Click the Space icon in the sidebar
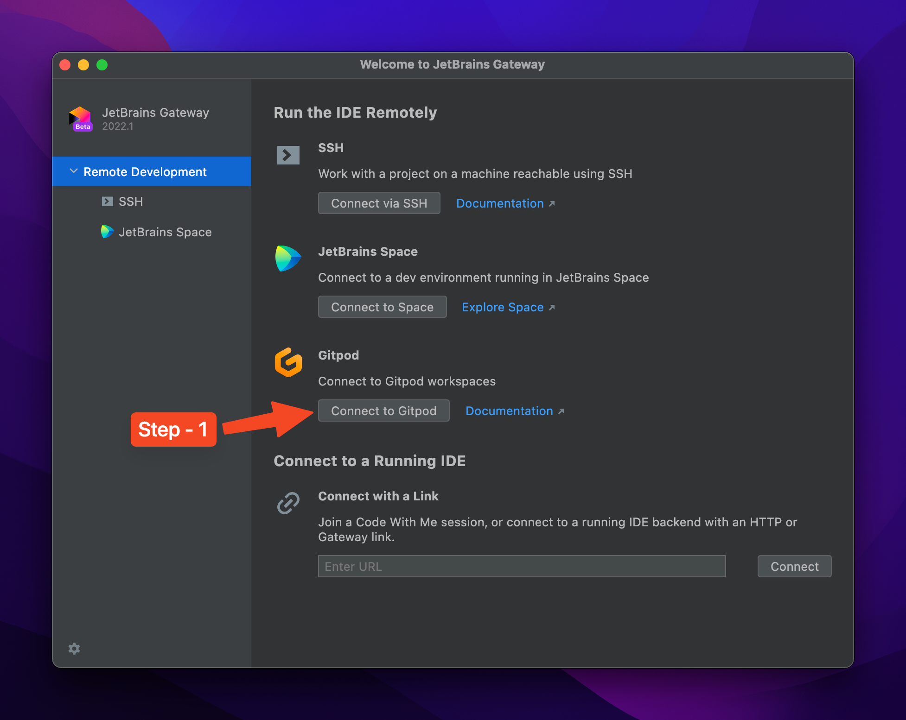This screenshot has width=906, height=720. pos(107,232)
